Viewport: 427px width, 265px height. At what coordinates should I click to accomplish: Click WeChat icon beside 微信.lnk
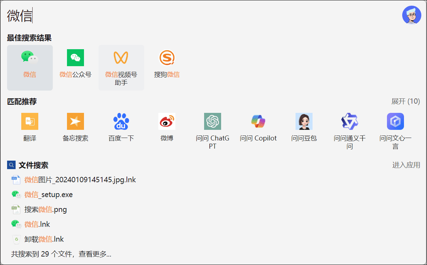point(16,224)
